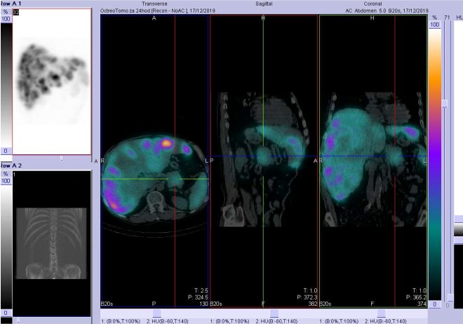463x324 pixels.
Task: Click the Sagittal view title label
Action: pos(264,4)
